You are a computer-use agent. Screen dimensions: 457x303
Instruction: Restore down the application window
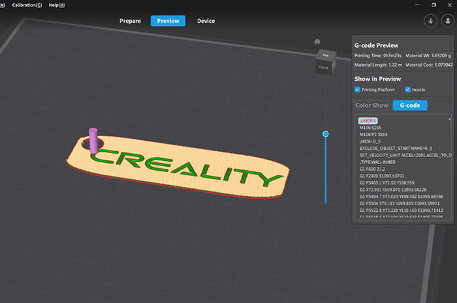click(433, 5)
